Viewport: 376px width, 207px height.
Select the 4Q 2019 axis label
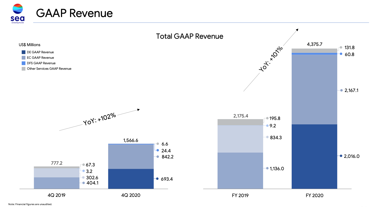tap(57, 195)
